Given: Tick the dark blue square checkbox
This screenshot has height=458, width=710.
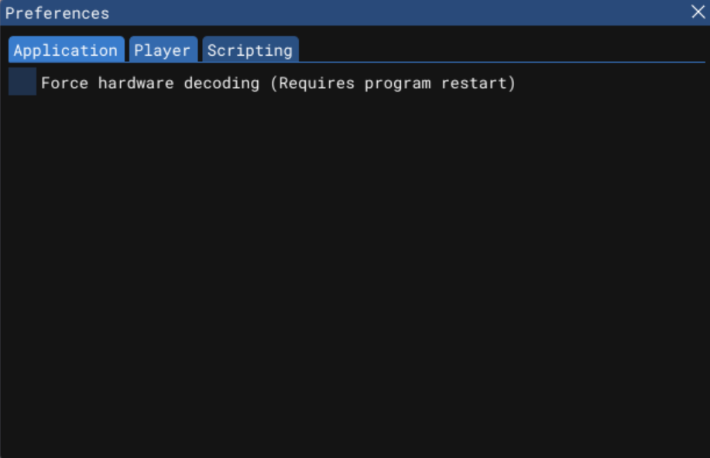Looking at the screenshot, I should tap(22, 81).
